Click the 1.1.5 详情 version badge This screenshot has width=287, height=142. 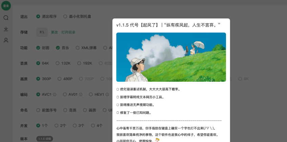point(44,139)
